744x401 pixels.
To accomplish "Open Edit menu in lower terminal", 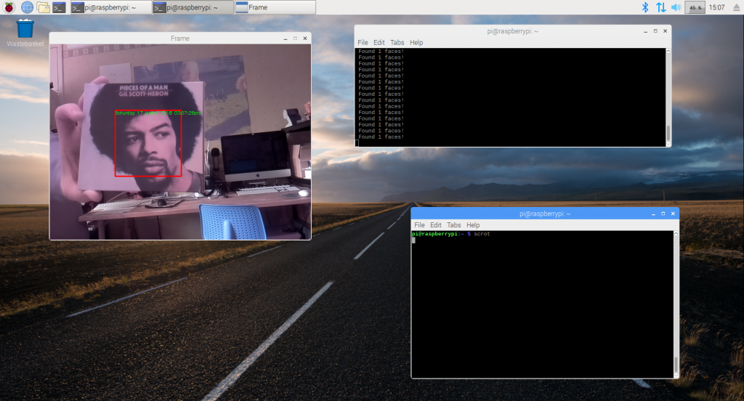I will pos(436,225).
